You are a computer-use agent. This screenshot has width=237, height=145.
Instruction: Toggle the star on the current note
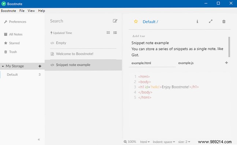[136, 21]
